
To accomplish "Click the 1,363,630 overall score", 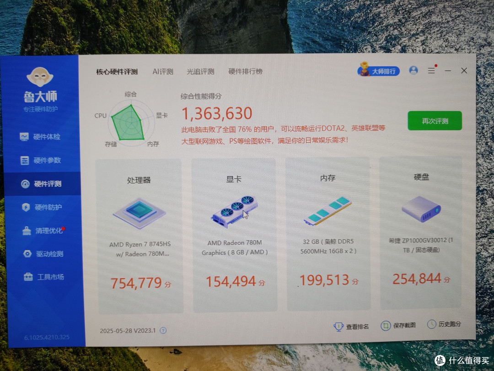I will click(x=217, y=113).
